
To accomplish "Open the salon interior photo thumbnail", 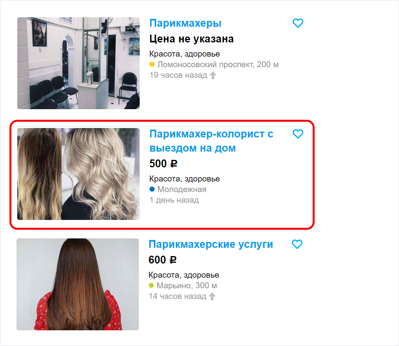I will [78, 63].
